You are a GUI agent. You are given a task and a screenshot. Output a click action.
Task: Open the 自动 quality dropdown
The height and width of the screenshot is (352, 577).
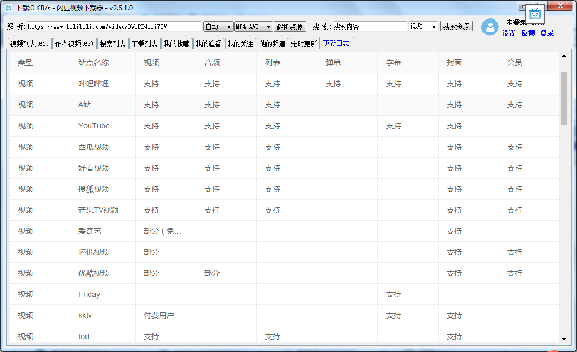click(218, 26)
